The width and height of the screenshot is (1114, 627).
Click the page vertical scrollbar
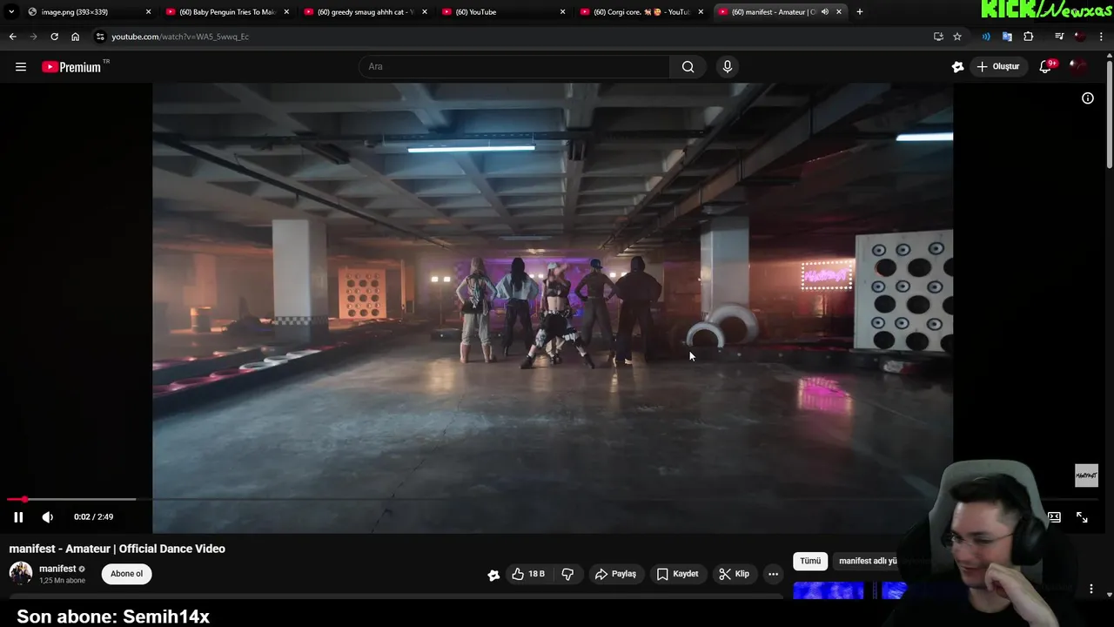pyautogui.click(x=1110, y=113)
